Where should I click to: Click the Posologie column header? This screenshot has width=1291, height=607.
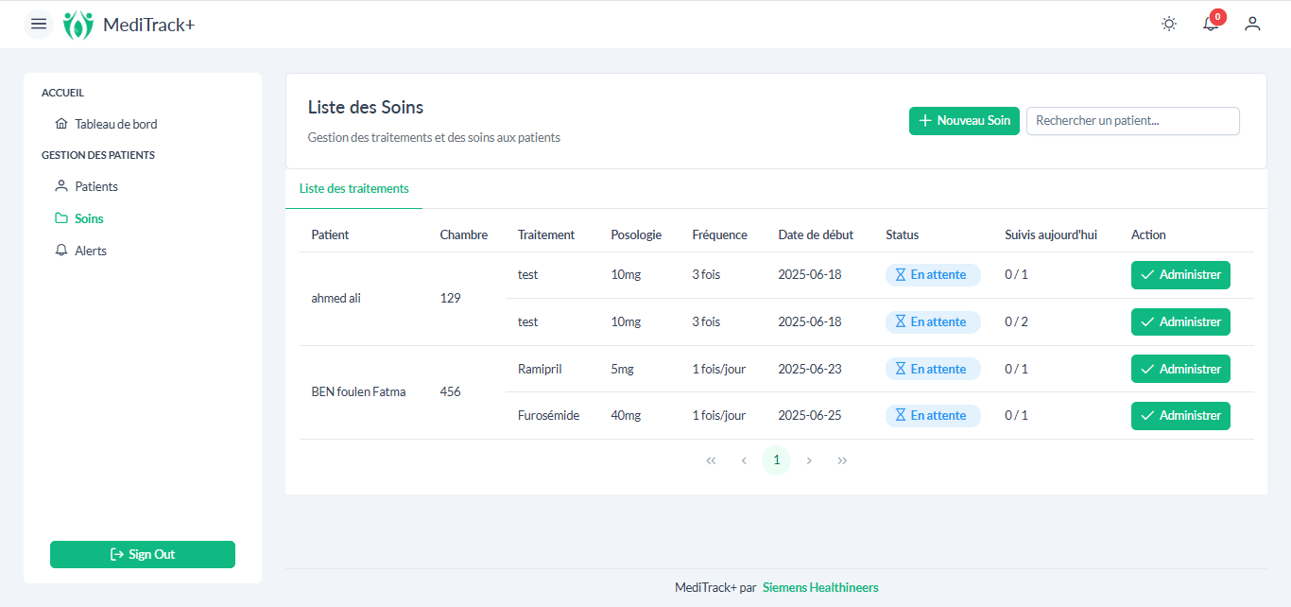tap(637, 234)
